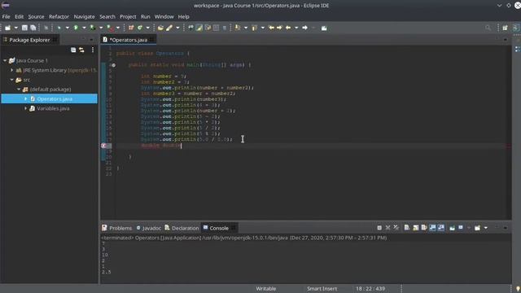This screenshot has height=293, width=521.
Task: Open Package Explorer View Menu dots
Action: [x=93, y=50]
